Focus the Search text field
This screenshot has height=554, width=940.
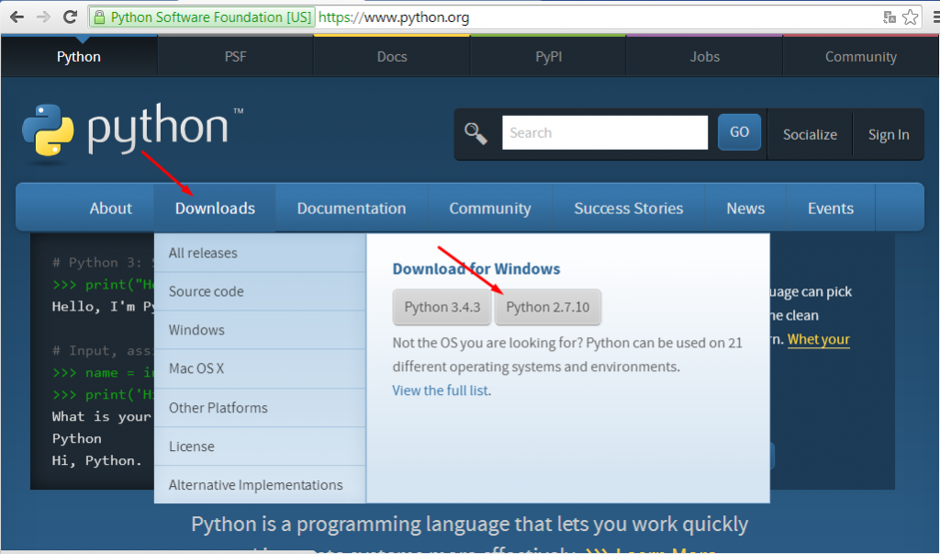[x=605, y=132]
